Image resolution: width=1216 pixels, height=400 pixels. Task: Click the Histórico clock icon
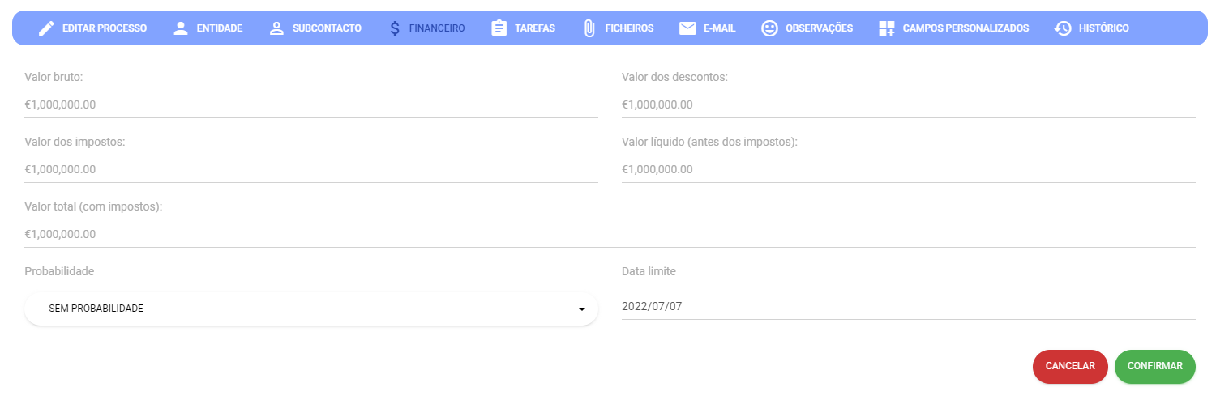1063,28
